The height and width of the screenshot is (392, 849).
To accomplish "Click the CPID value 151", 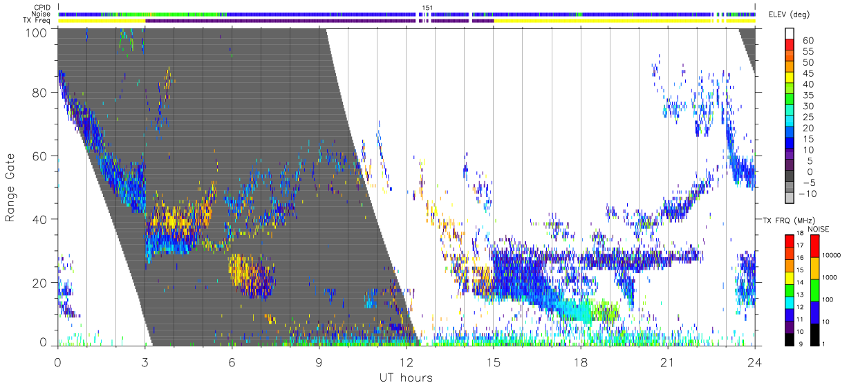I will (x=428, y=8).
